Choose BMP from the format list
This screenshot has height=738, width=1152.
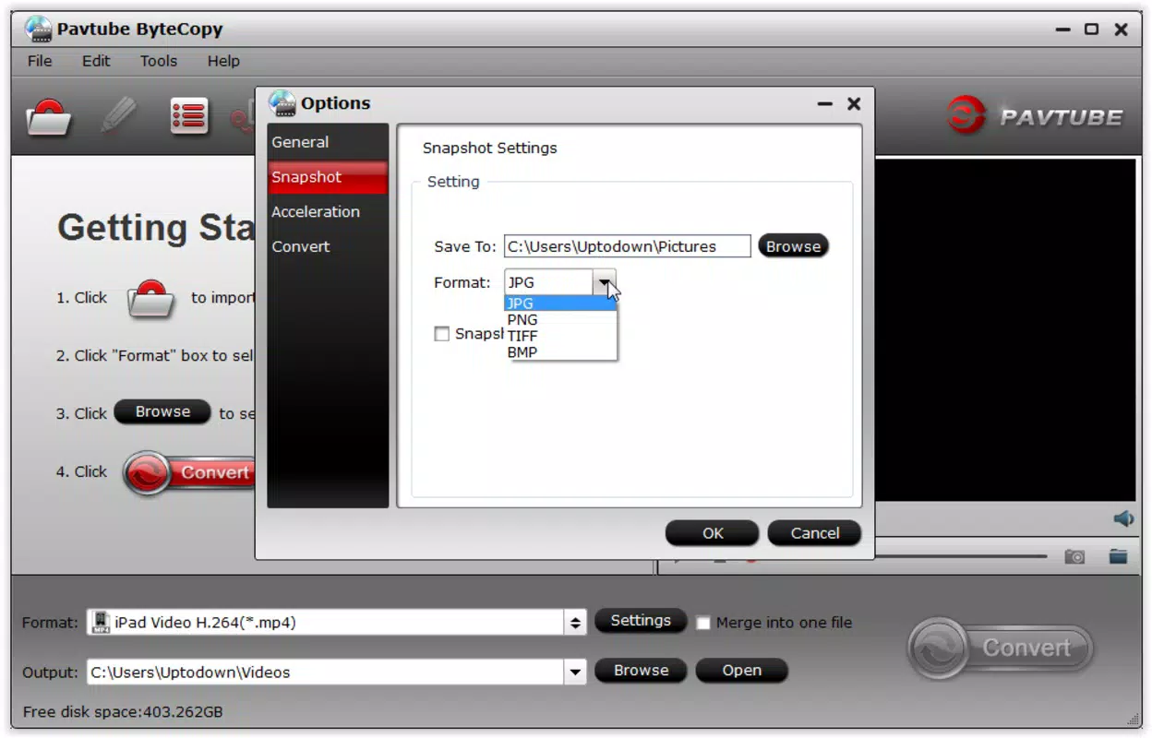tap(560, 351)
